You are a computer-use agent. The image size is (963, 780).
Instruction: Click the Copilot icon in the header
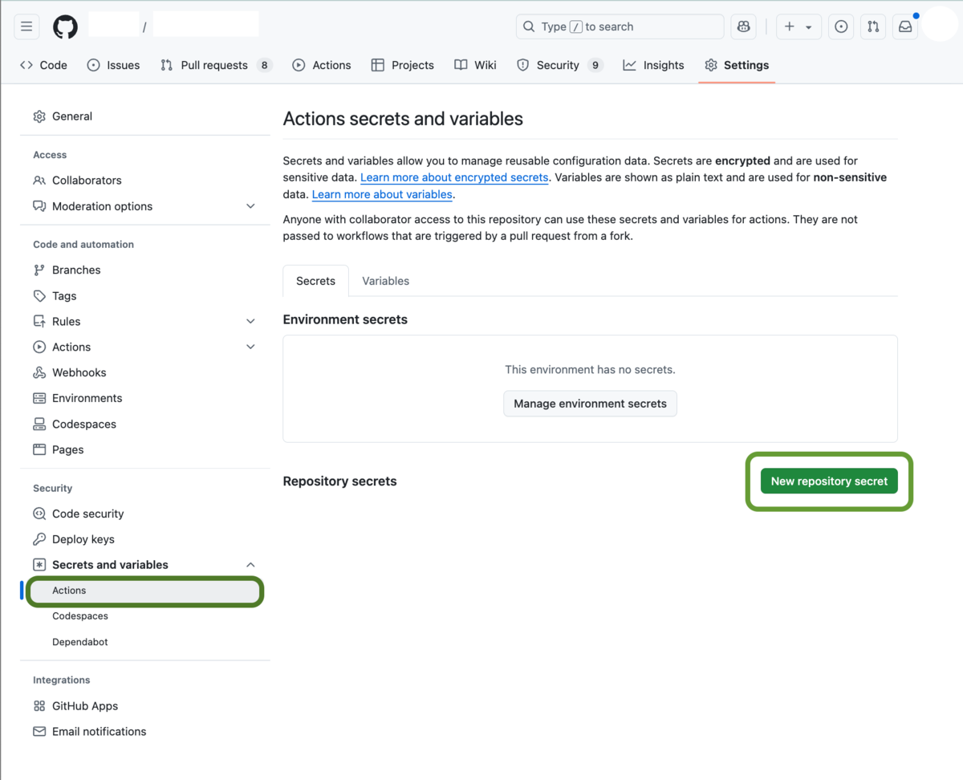point(743,26)
